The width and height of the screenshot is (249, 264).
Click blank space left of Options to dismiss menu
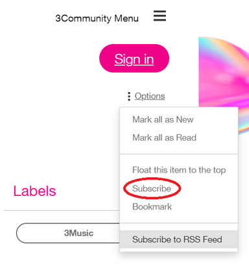coord(65,96)
